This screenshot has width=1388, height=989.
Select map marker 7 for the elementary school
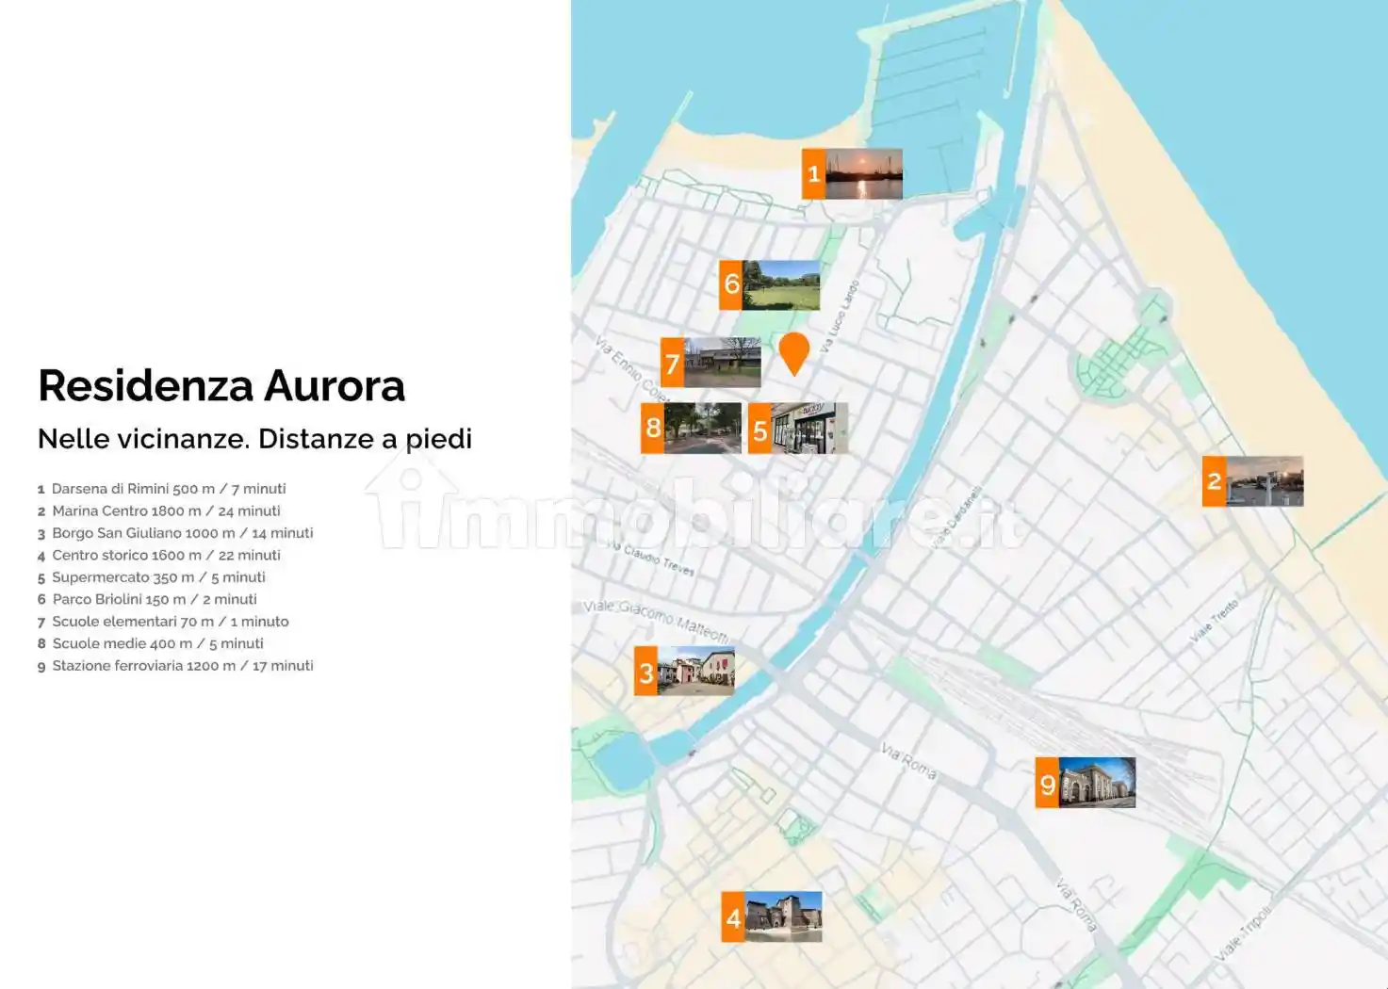pos(710,363)
